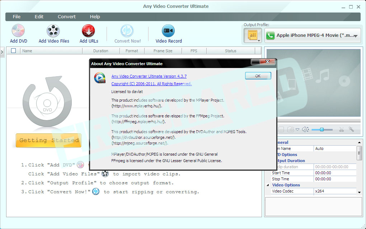Click the settings panel scrollbar thumb
Screen dimensions: 366x229
pyautogui.click(x=359, y=153)
